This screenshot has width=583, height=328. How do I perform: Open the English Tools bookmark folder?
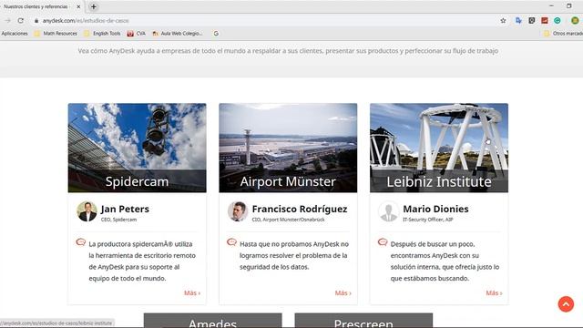pyautogui.click(x=102, y=34)
